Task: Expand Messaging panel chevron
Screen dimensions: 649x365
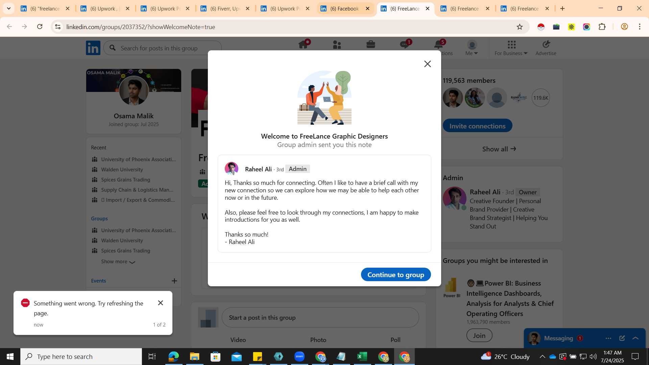Action: click(635, 338)
